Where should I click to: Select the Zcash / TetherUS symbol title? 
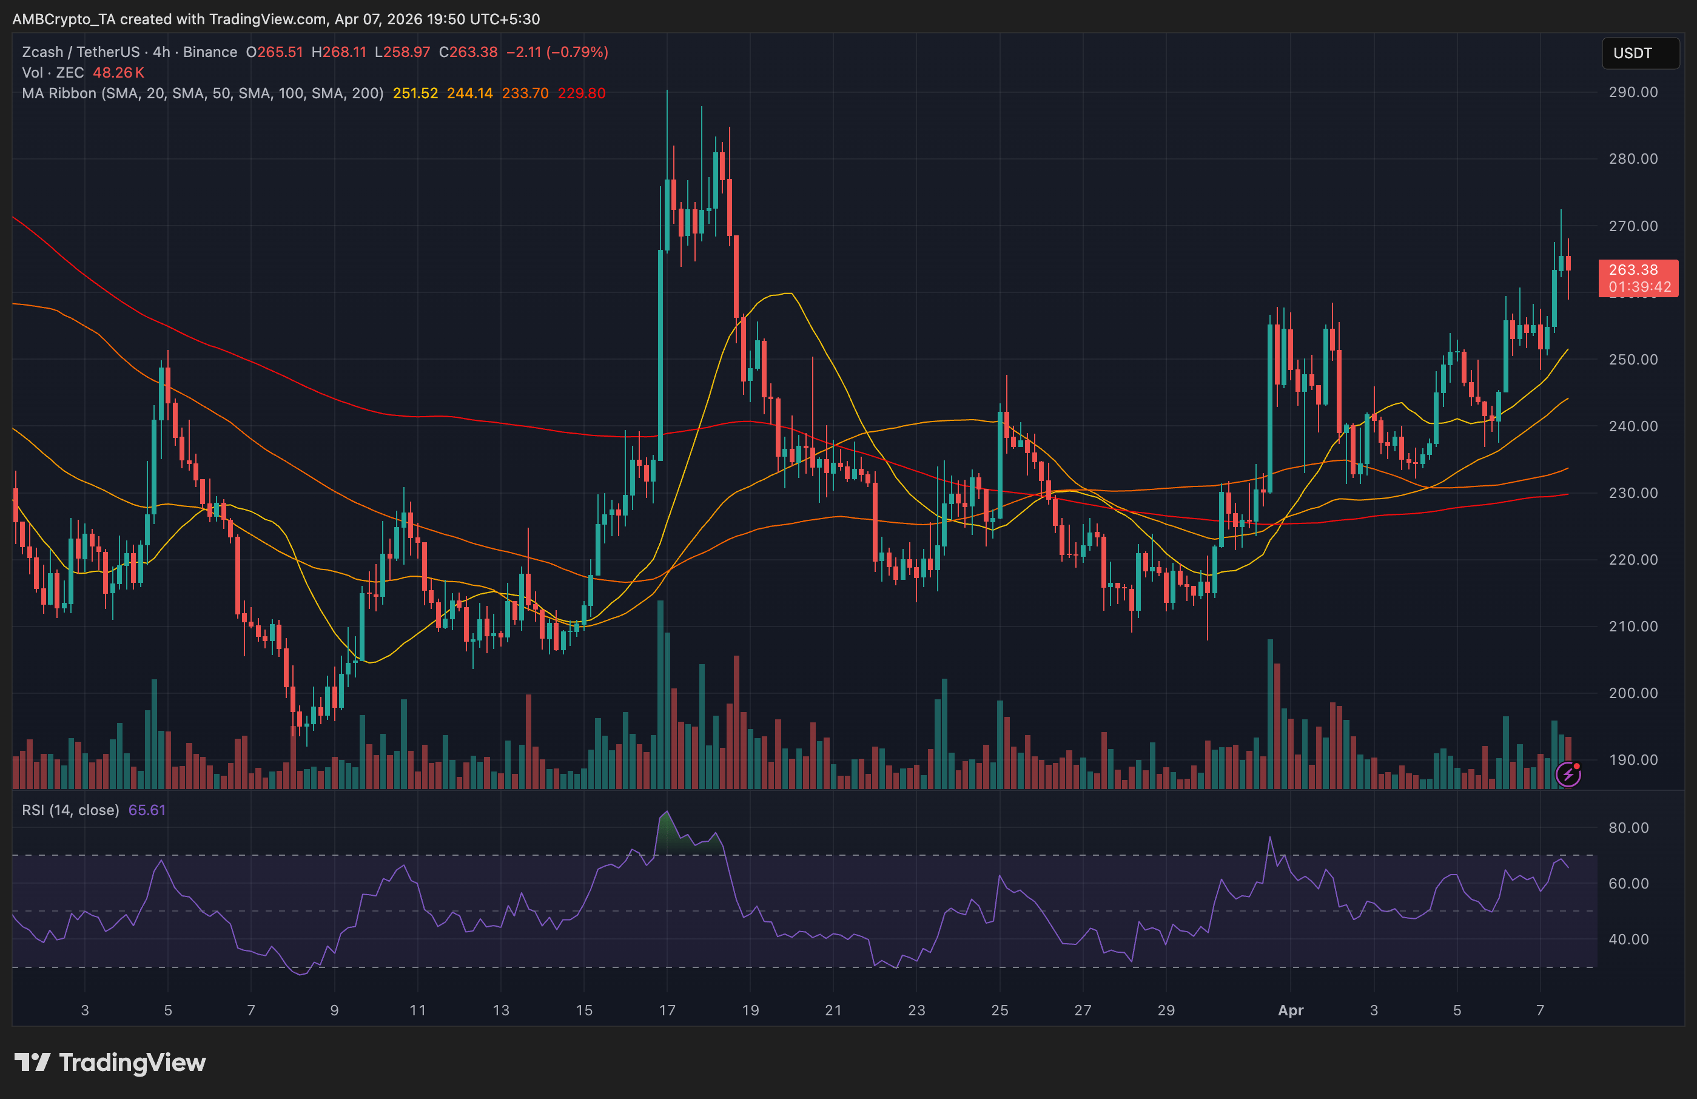[81, 52]
